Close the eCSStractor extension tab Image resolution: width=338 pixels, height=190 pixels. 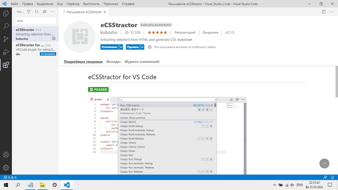pyautogui.click(x=105, y=12)
